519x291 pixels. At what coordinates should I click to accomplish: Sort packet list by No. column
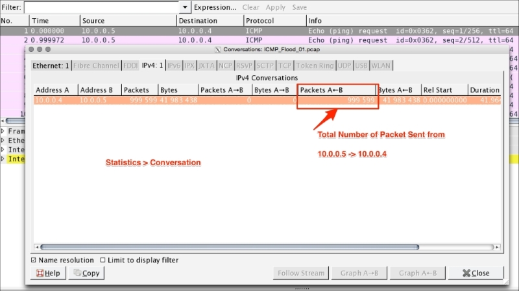(14, 21)
